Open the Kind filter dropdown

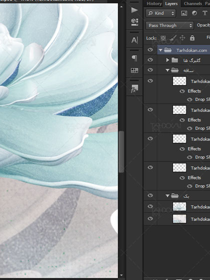tap(160, 13)
